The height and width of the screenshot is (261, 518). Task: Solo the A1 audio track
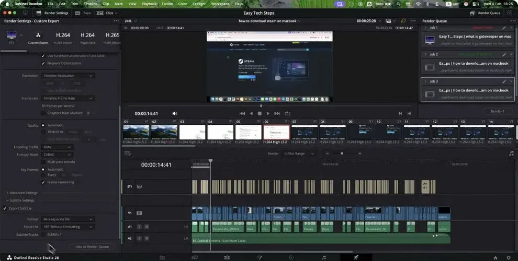pyautogui.click(x=139, y=227)
